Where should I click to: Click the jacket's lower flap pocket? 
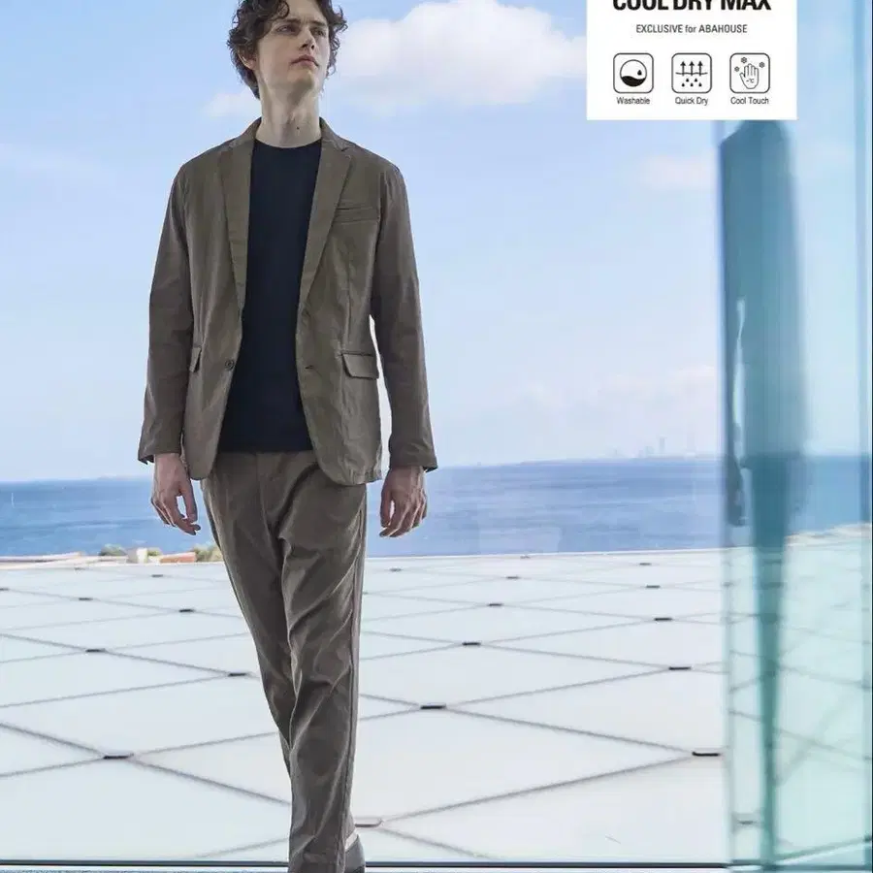[x=360, y=364]
